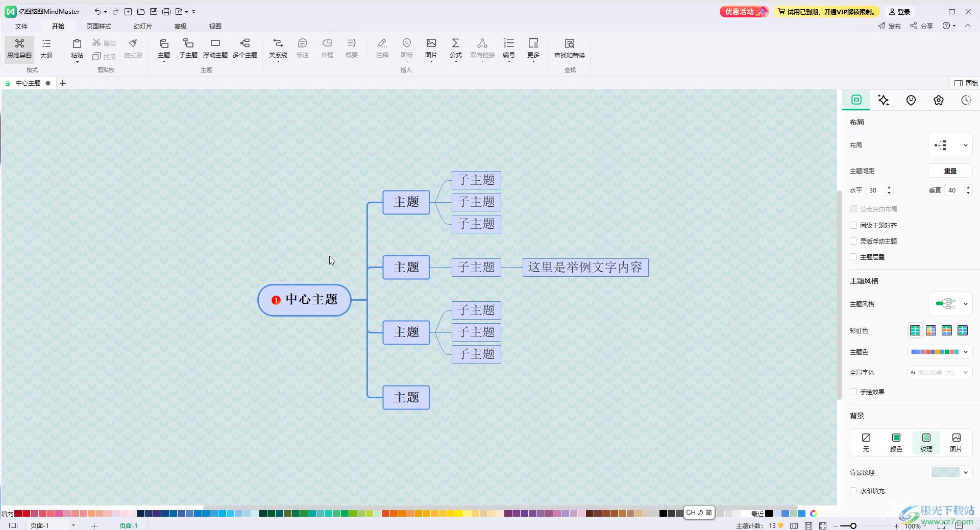Open the help menu dropdown
This screenshot has width=980, height=530.
click(949, 26)
